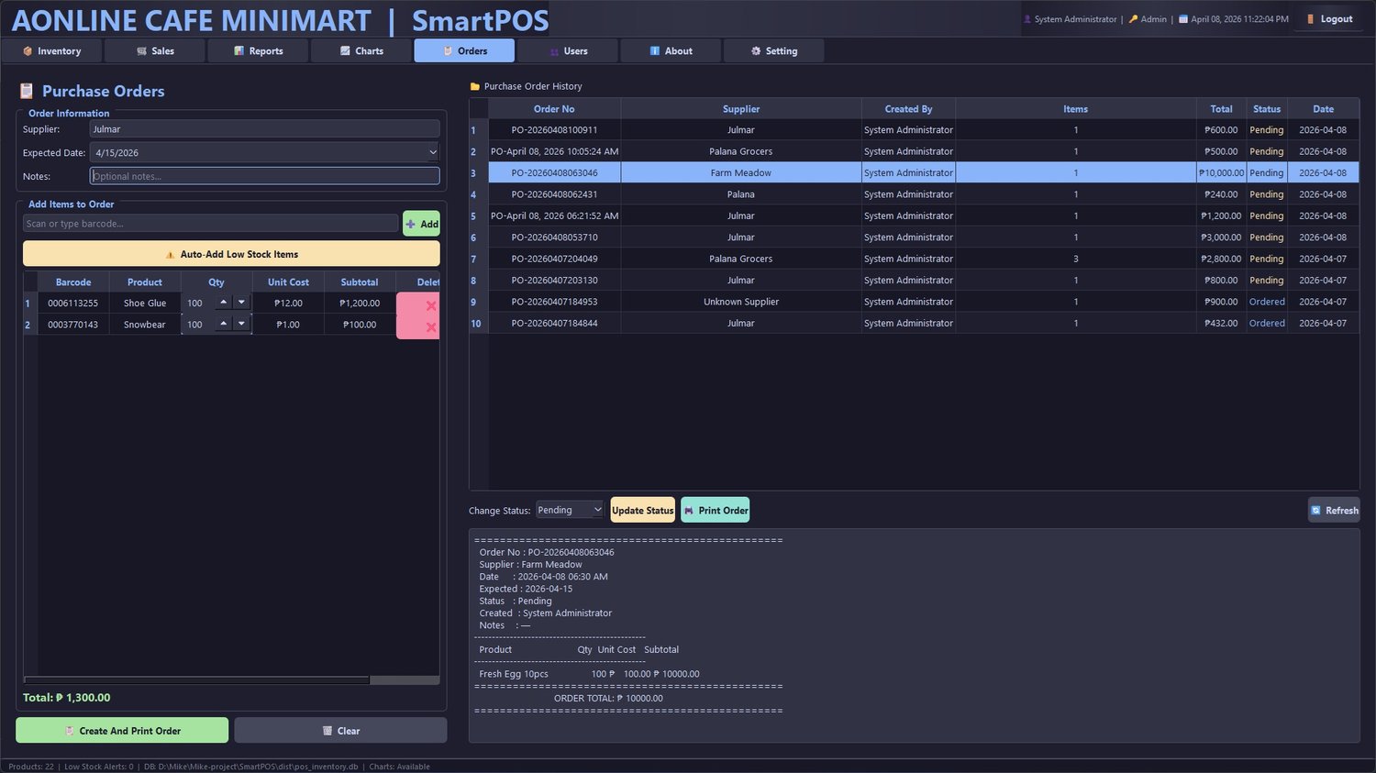
Task: Go to the Reports tab
Action: pos(258,50)
